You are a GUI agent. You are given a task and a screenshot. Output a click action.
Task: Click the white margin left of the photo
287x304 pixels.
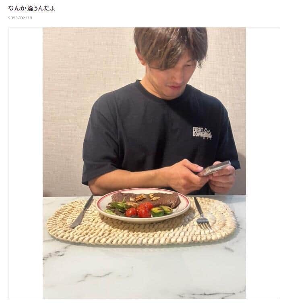(x=25, y=163)
